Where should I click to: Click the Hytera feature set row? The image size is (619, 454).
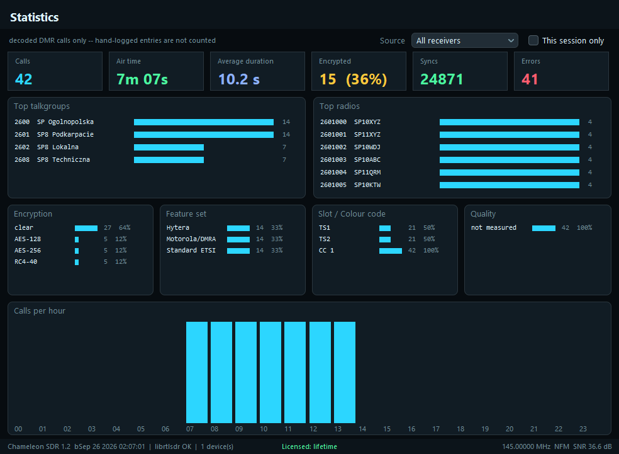tap(225, 228)
